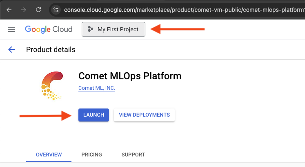Open the hamburger navigation menu
The width and height of the screenshot is (305, 167).
pyautogui.click(x=11, y=29)
